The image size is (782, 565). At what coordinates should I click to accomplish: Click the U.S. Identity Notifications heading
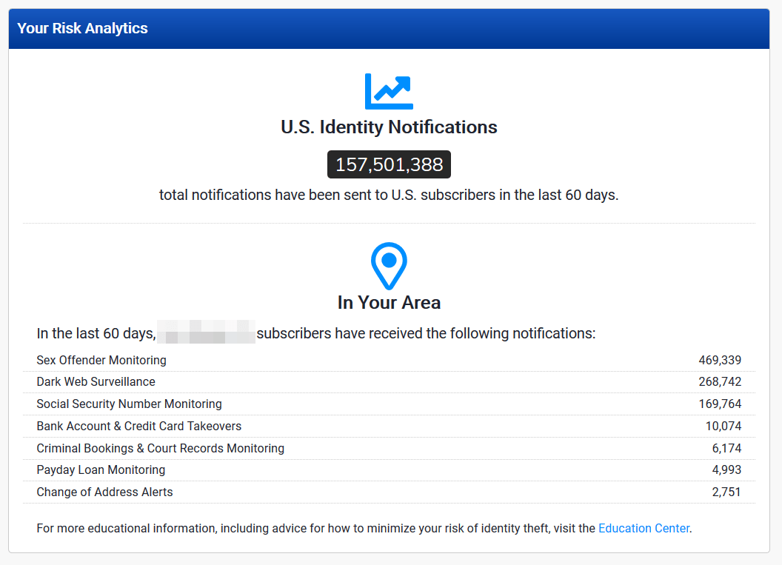pyautogui.click(x=389, y=127)
